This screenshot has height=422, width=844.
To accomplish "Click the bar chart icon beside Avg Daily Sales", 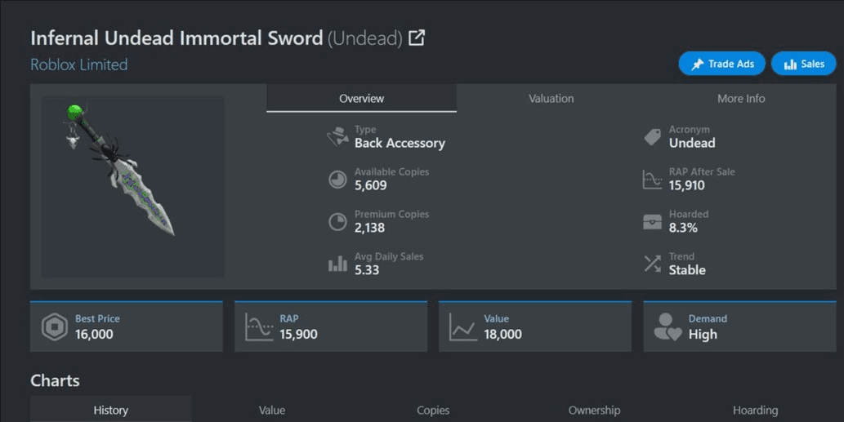I will [x=337, y=264].
